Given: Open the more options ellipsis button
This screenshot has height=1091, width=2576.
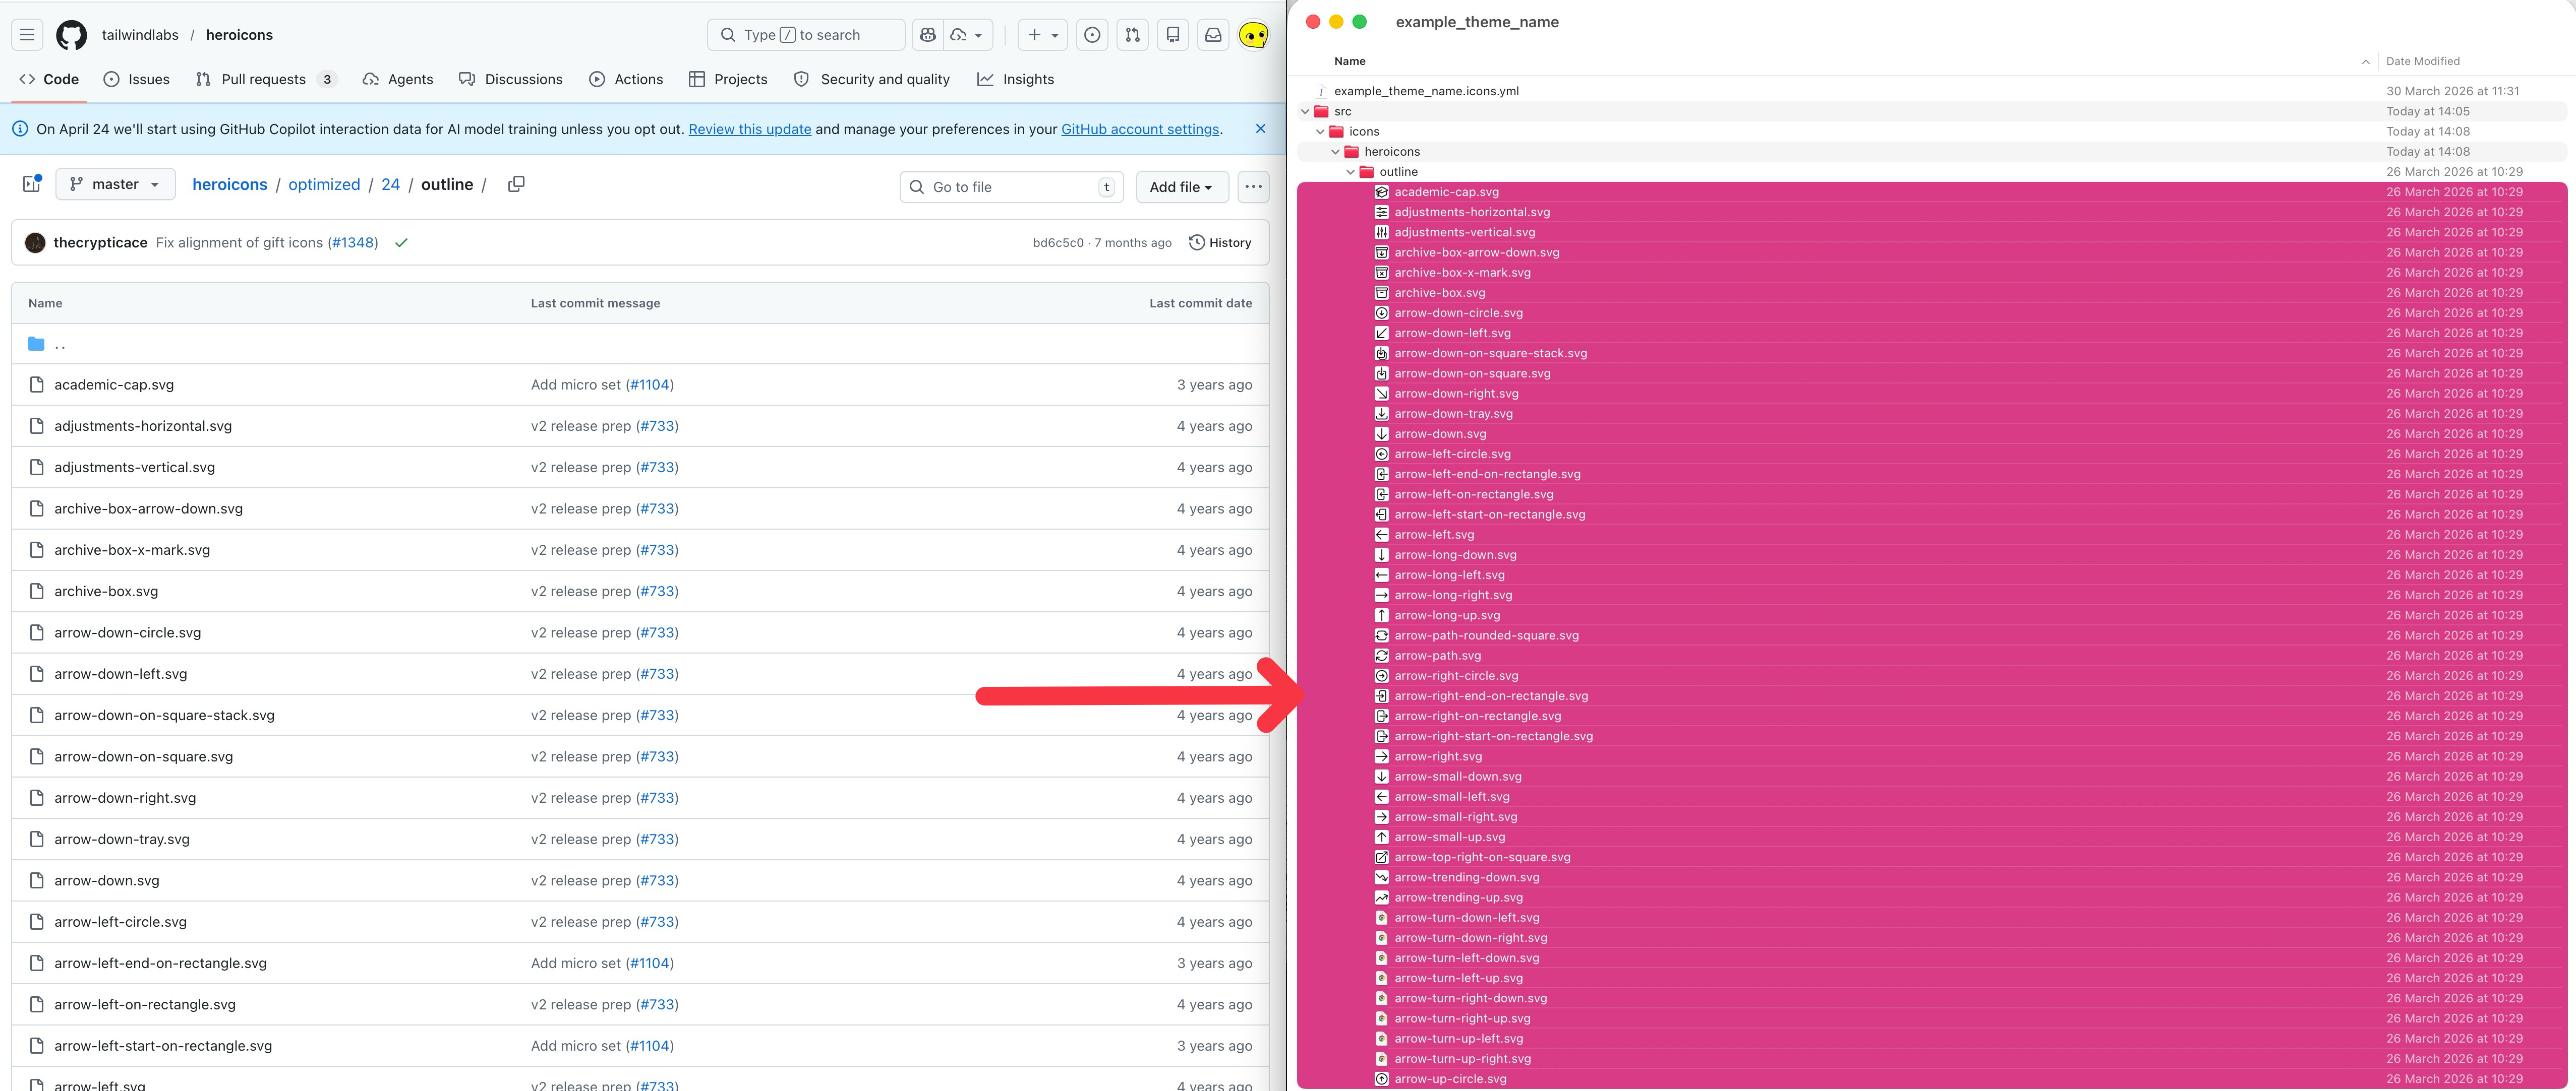Looking at the screenshot, I should (x=1253, y=187).
